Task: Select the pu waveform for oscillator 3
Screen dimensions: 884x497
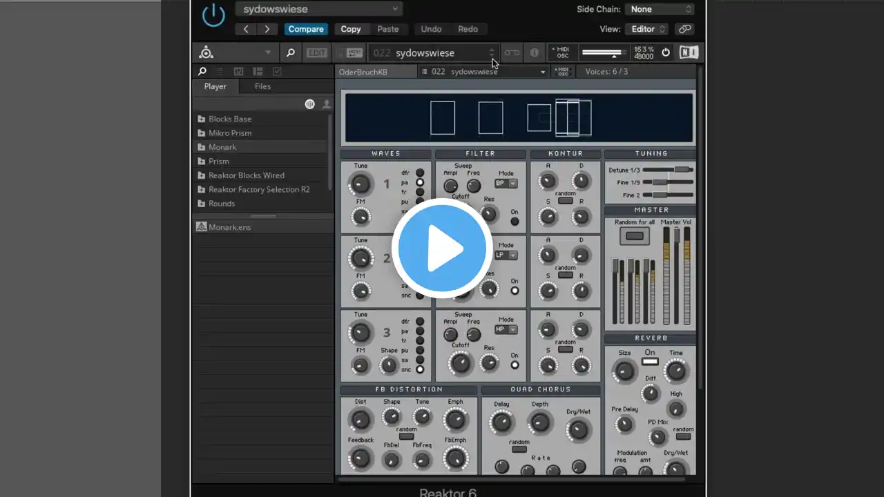Action: pos(420,351)
